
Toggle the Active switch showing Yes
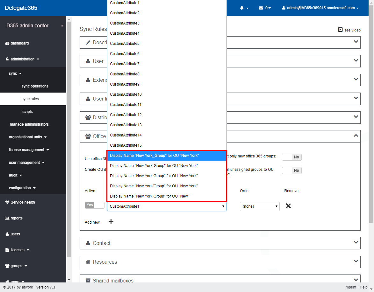pos(94,205)
